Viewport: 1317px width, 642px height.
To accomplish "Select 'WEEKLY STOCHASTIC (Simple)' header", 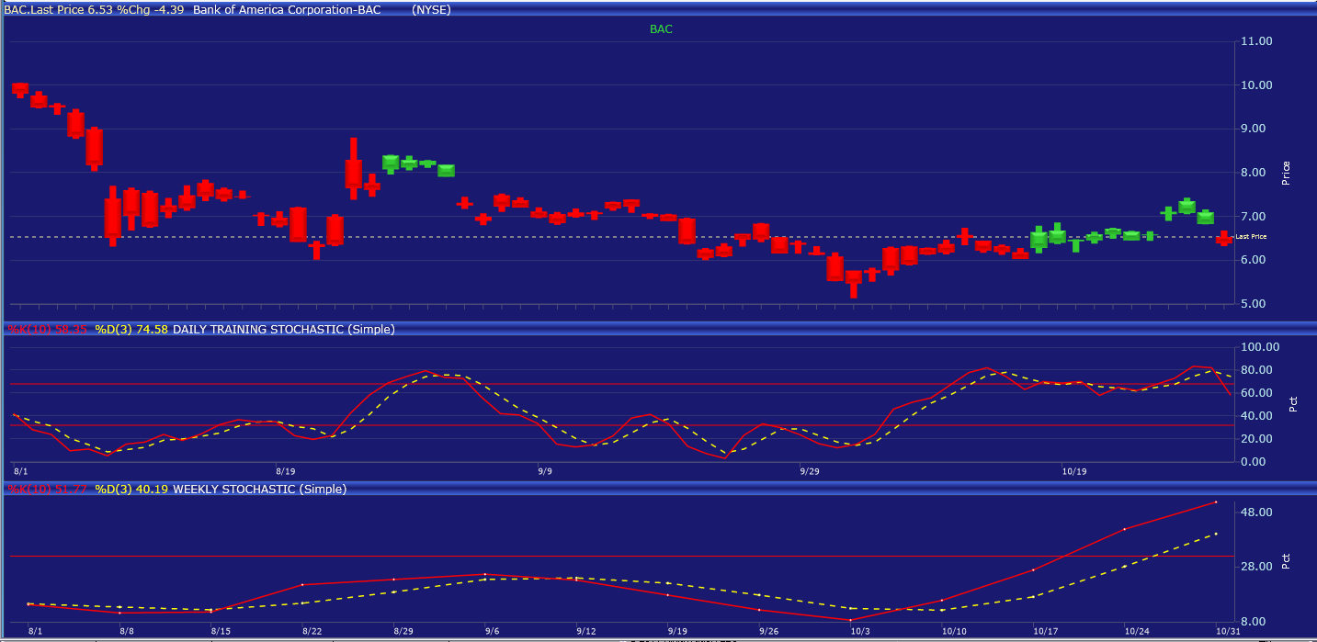I will [x=260, y=490].
